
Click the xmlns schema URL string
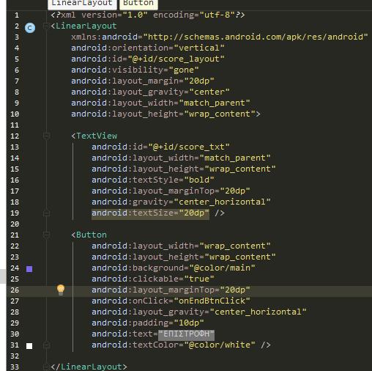tap(256, 37)
